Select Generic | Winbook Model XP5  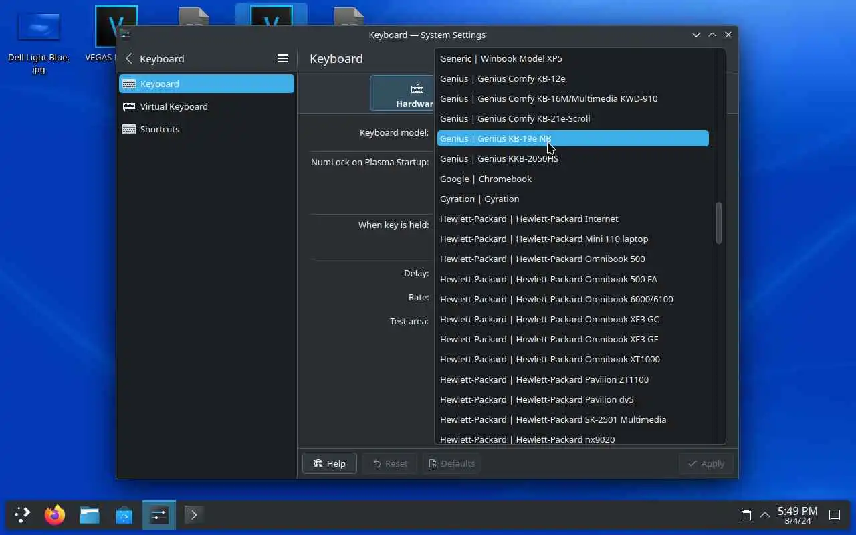coord(573,58)
